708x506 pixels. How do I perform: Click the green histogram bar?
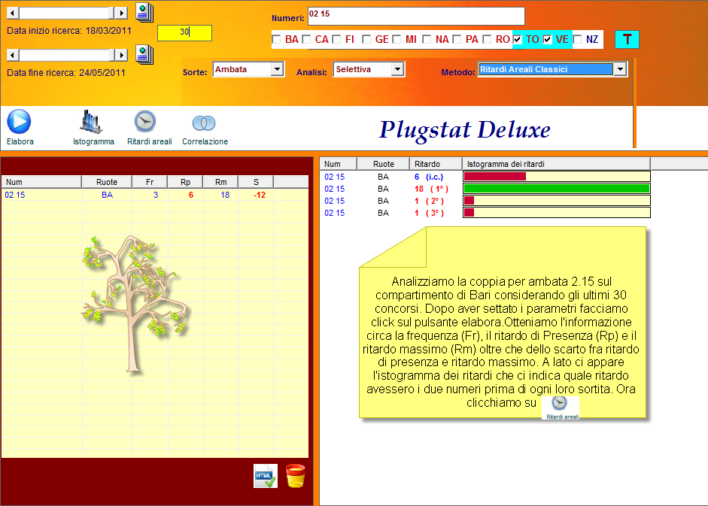(x=556, y=189)
